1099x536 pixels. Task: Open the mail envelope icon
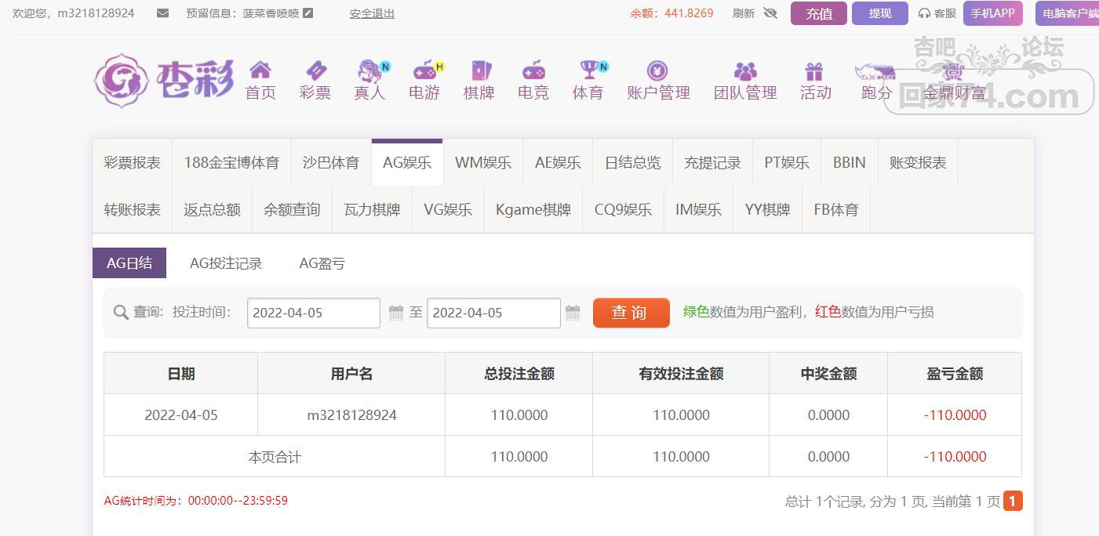(x=162, y=13)
